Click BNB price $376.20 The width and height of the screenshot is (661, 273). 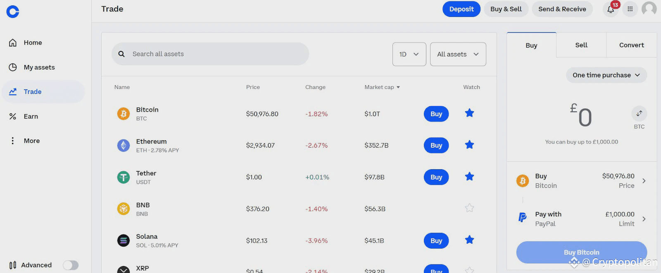(257, 209)
